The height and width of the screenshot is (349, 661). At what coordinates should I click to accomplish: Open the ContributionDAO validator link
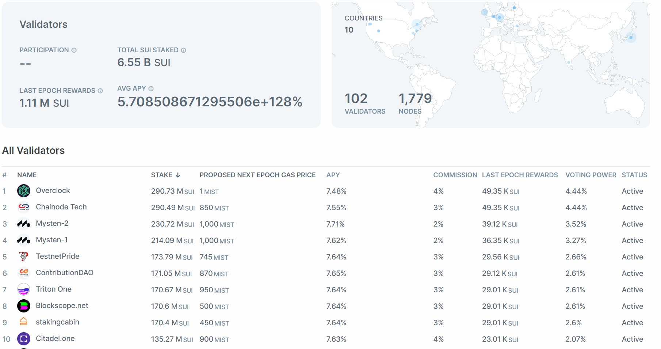point(64,273)
